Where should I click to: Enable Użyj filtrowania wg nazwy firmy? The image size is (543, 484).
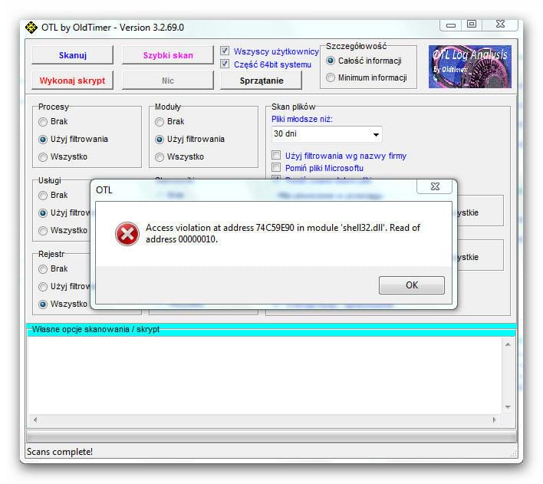pos(276,155)
